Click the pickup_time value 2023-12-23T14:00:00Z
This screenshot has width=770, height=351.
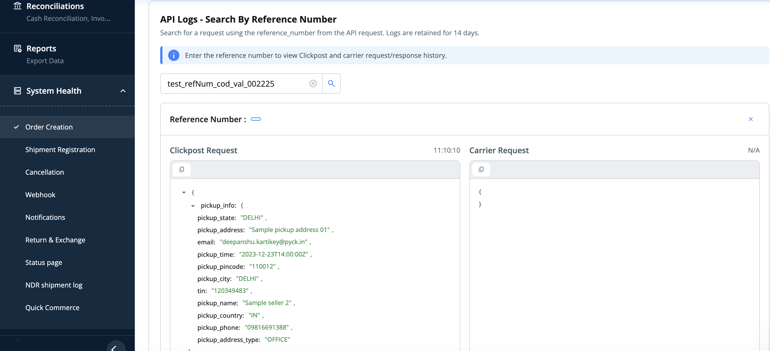(x=274, y=254)
